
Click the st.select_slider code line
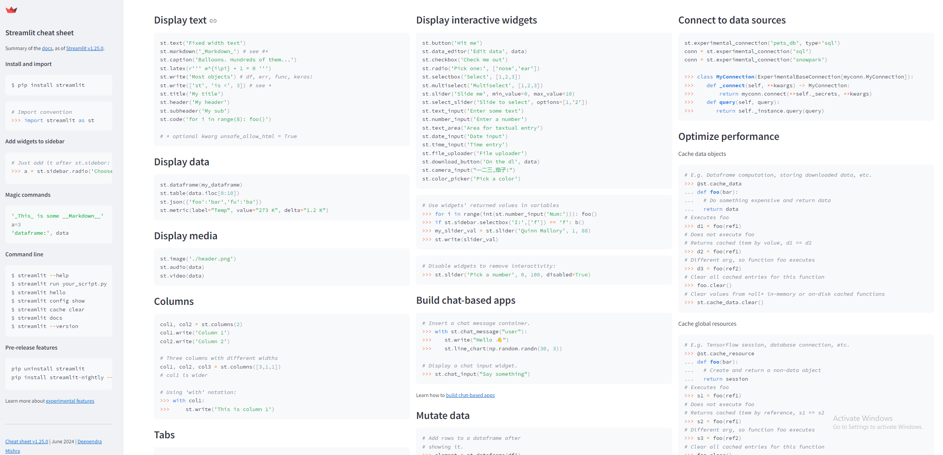point(505,102)
